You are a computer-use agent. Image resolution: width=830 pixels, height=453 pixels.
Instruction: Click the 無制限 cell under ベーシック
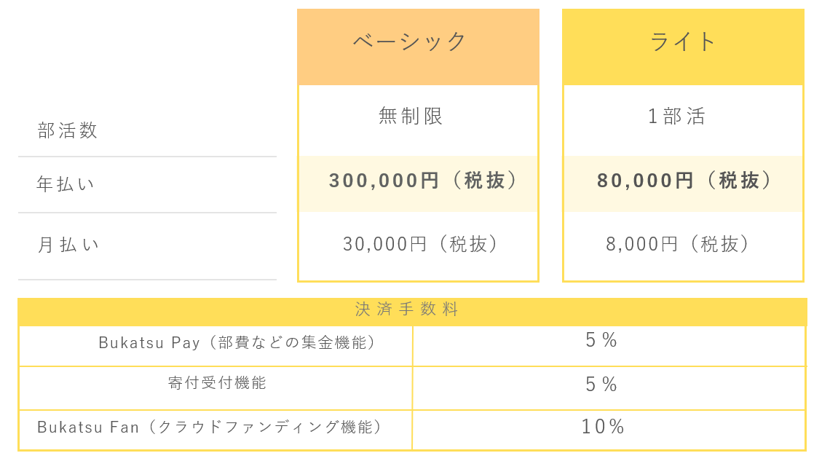tap(410, 115)
